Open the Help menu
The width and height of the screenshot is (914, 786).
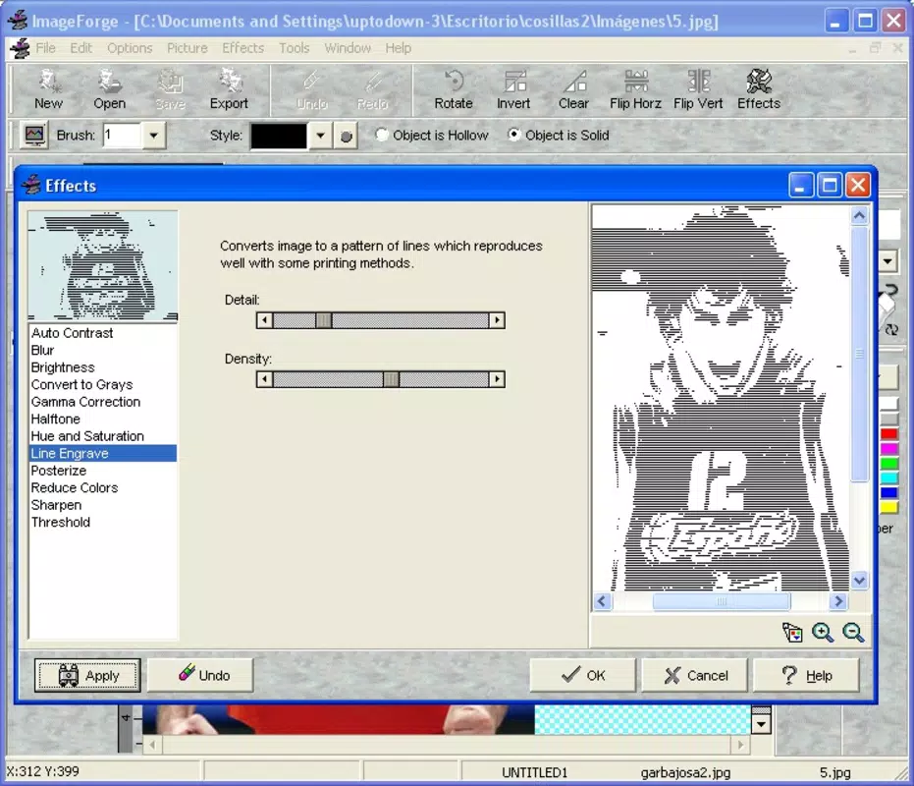[399, 48]
